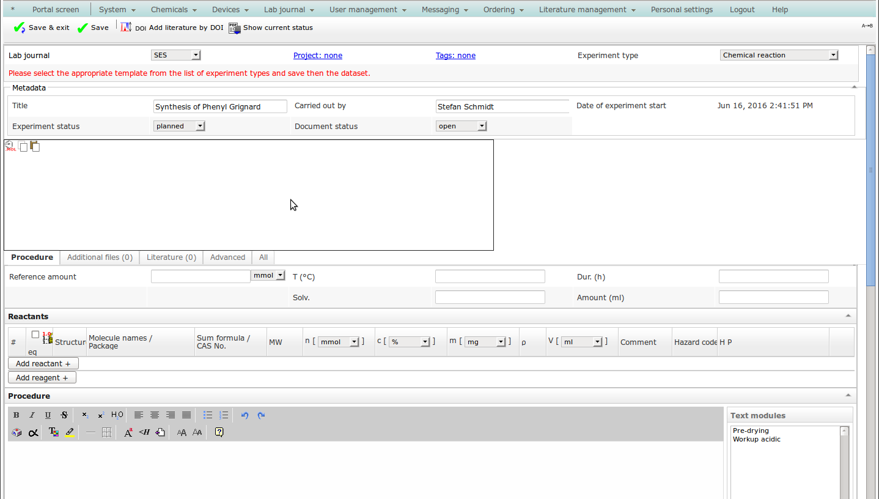
Task: Insert numbered list
Action: click(224, 415)
